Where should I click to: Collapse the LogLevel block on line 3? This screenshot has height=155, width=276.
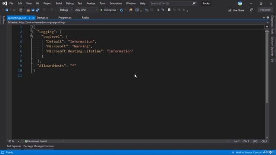31,37
